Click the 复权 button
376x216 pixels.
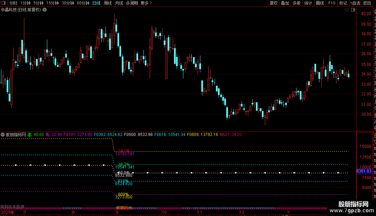pos(274,3)
